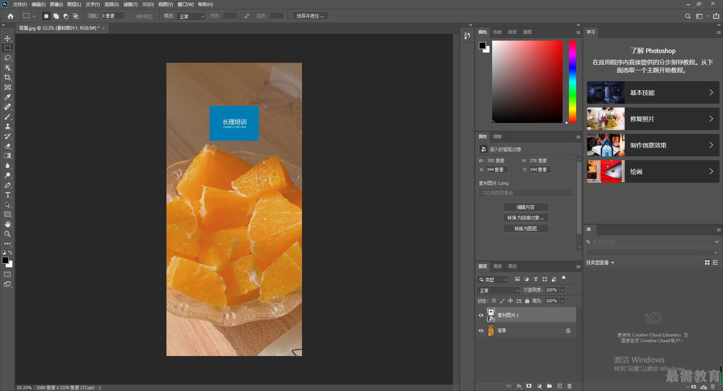Click 转换为链接对象 button
Image resolution: width=723 pixels, height=391 pixels.
526,218
